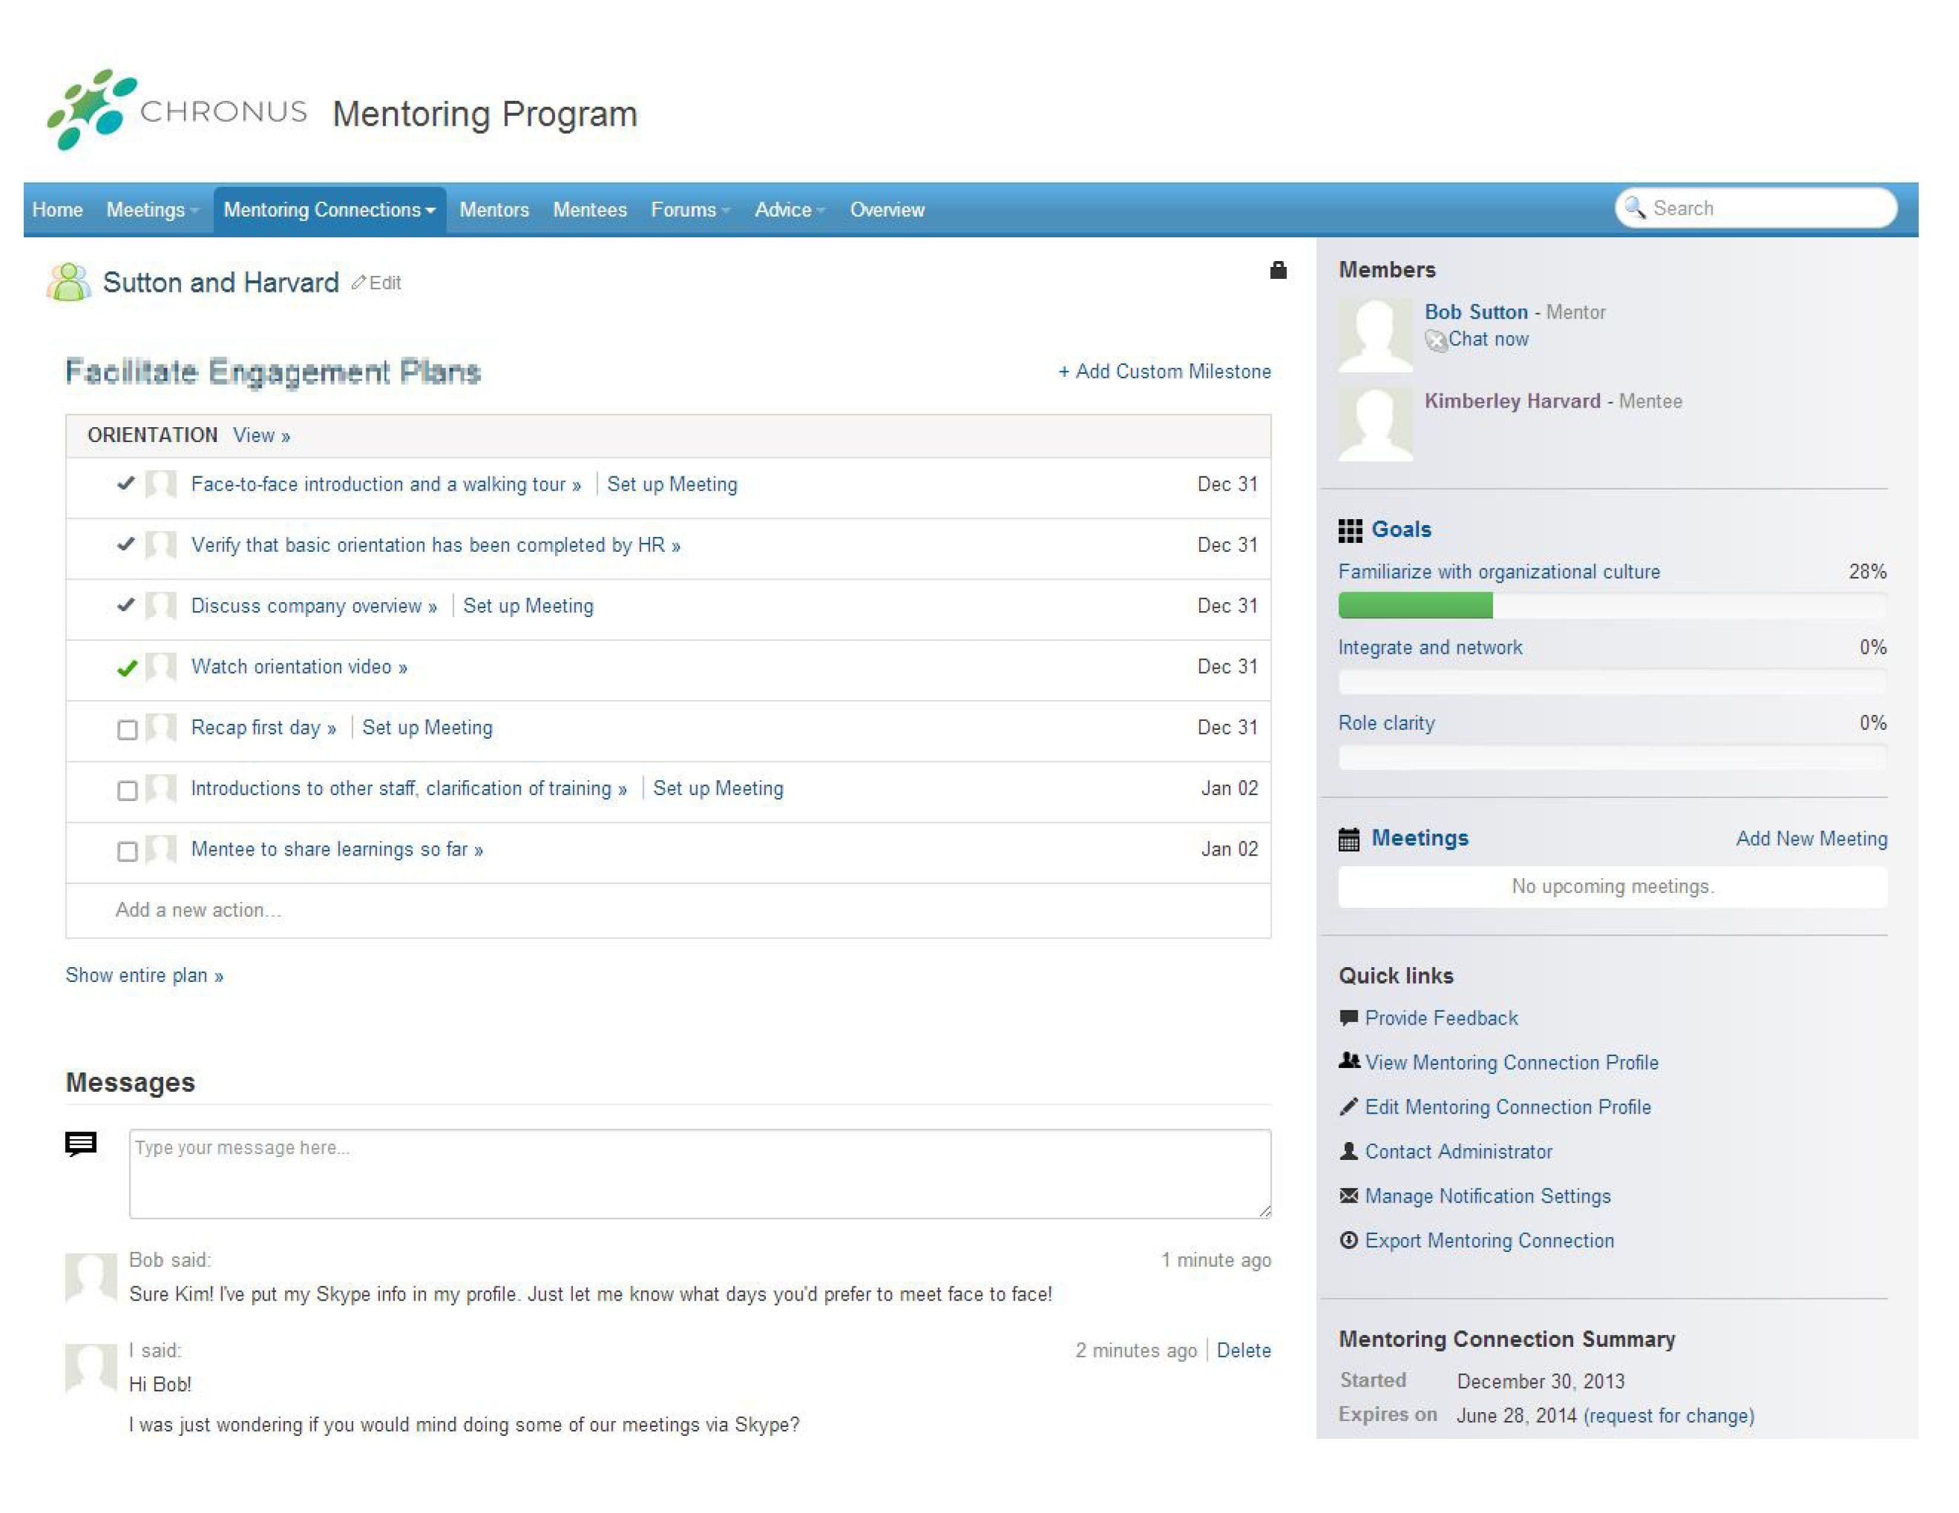Expand the Discuss company overview task
The width and height of the screenshot is (1959, 1513).
tap(314, 606)
